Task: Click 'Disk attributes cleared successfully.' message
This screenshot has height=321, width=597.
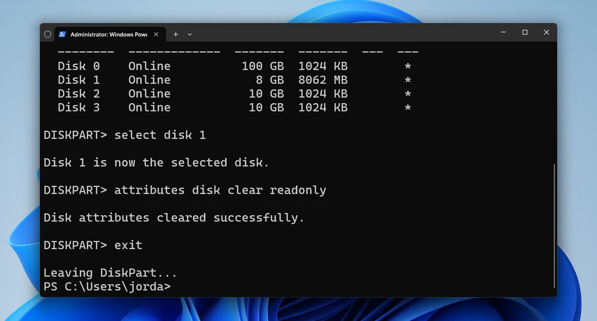Action: [x=174, y=217]
